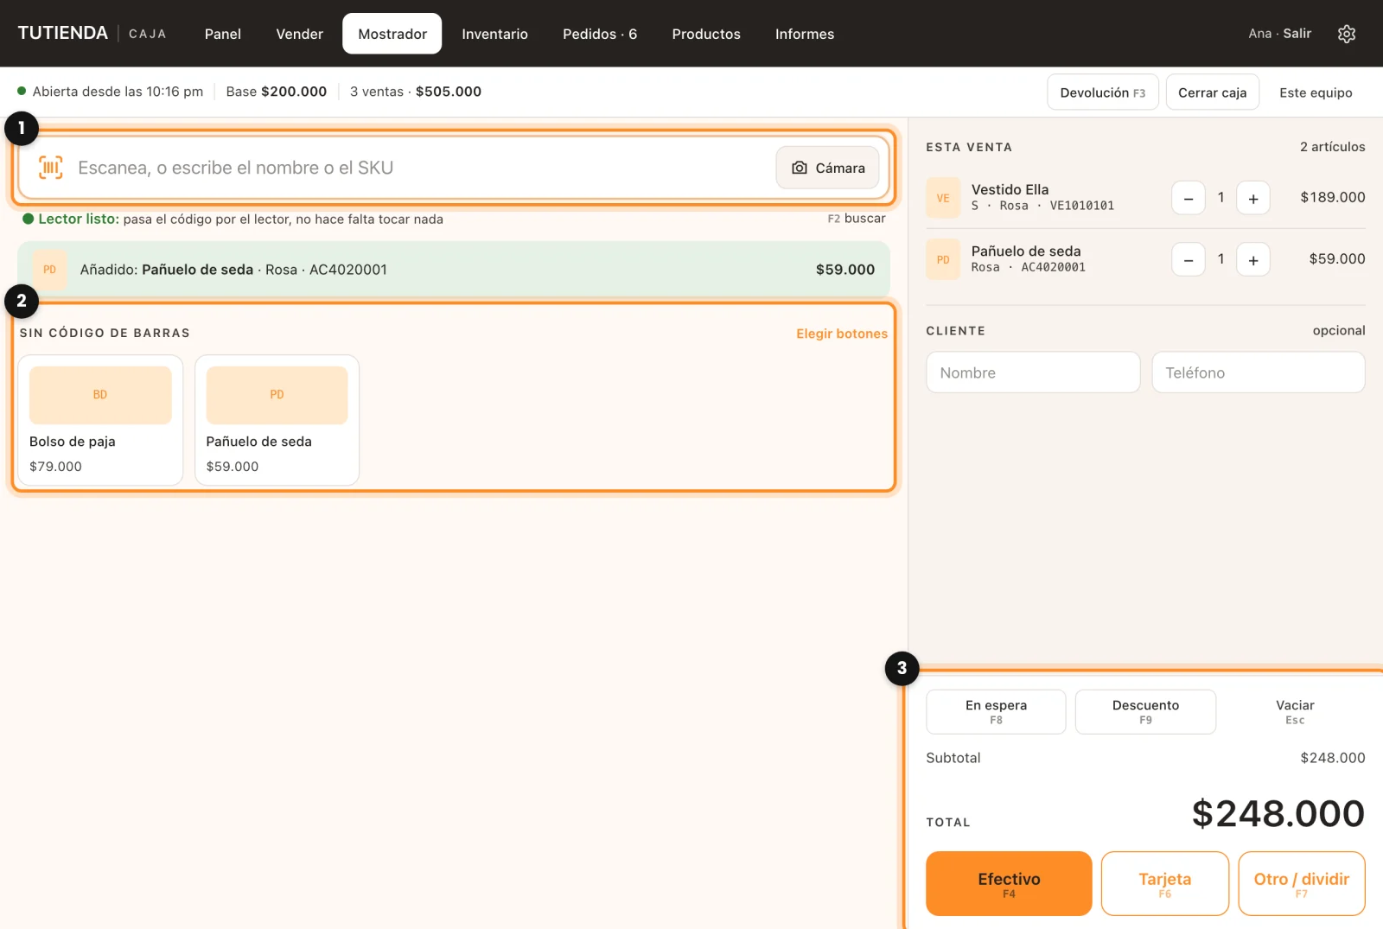Select the Pañuelo de seda quick button

coord(277,420)
